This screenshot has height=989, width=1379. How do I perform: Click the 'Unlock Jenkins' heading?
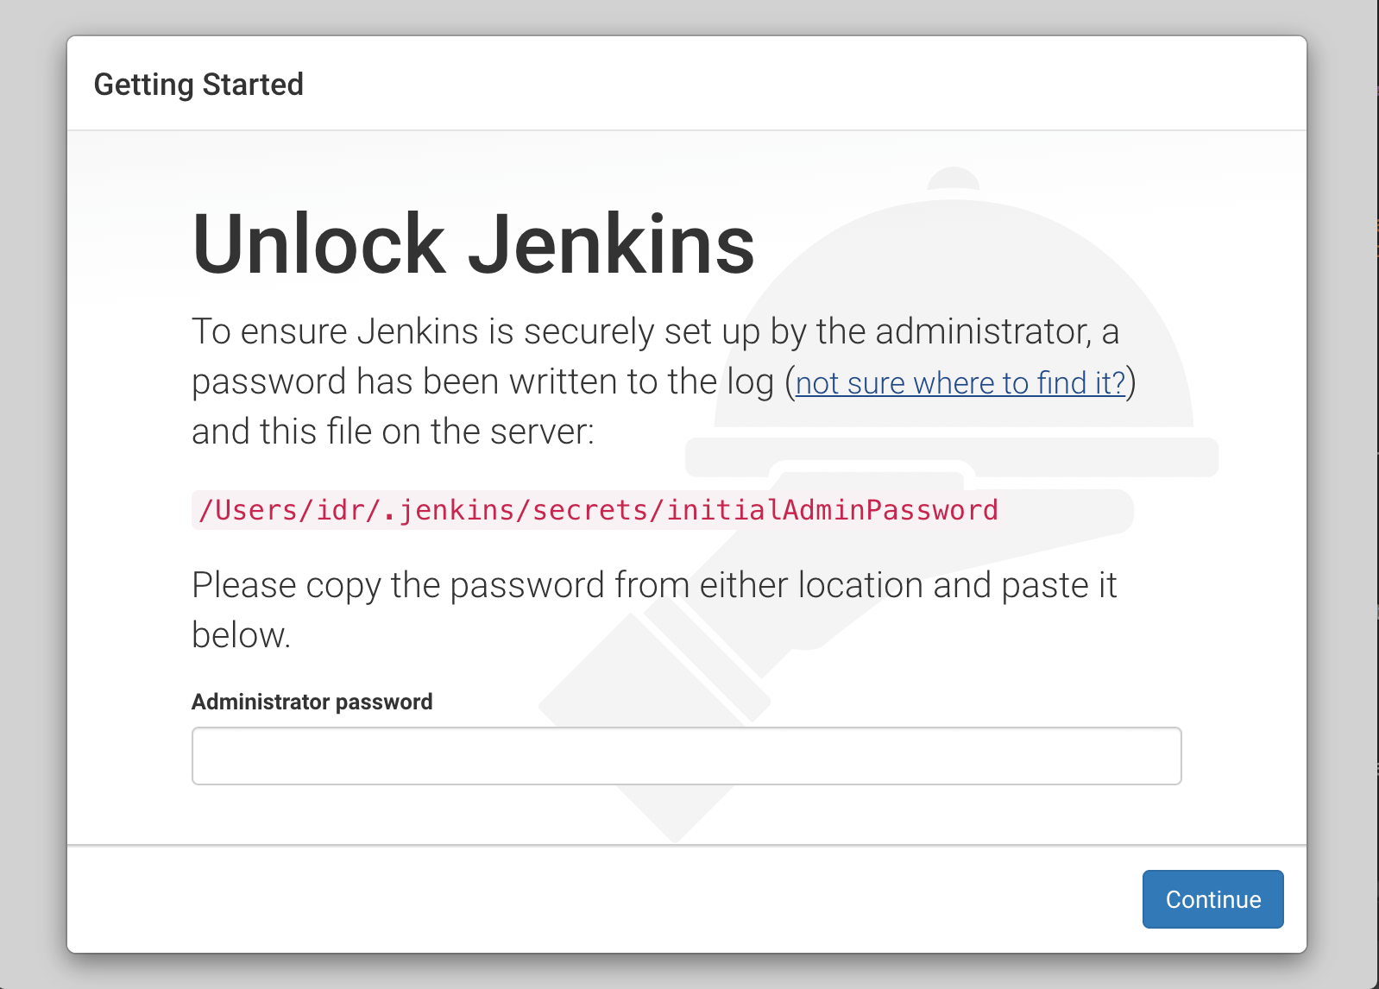[473, 244]
